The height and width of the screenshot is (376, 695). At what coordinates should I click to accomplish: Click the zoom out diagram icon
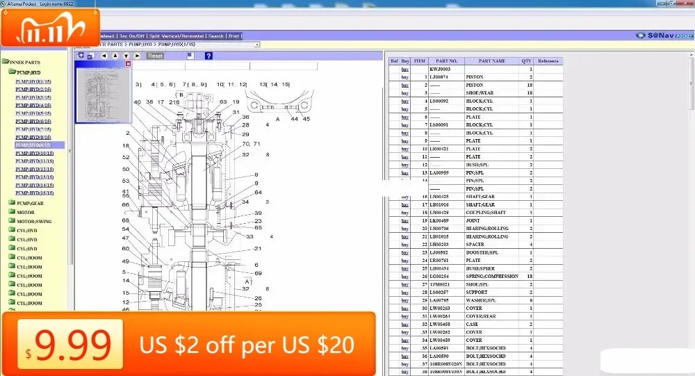tap(91, 56)
